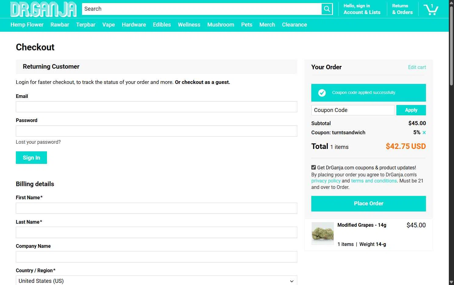The width and height of the screenshot is (454, 285).
Task: Click the Coupon Code input field
Action: (x=353, y=110)
